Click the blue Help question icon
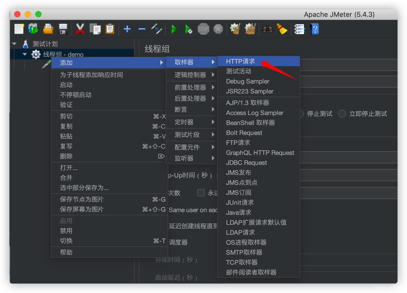This screenshot has width=407, height=293. [314, 29]
